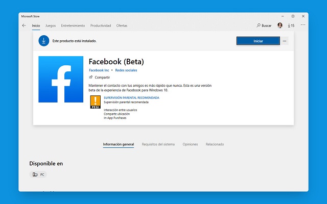The height and width of the screenshot is (204, 327).
Task: Open the Inicio tab
Action: tap(36, 25)
